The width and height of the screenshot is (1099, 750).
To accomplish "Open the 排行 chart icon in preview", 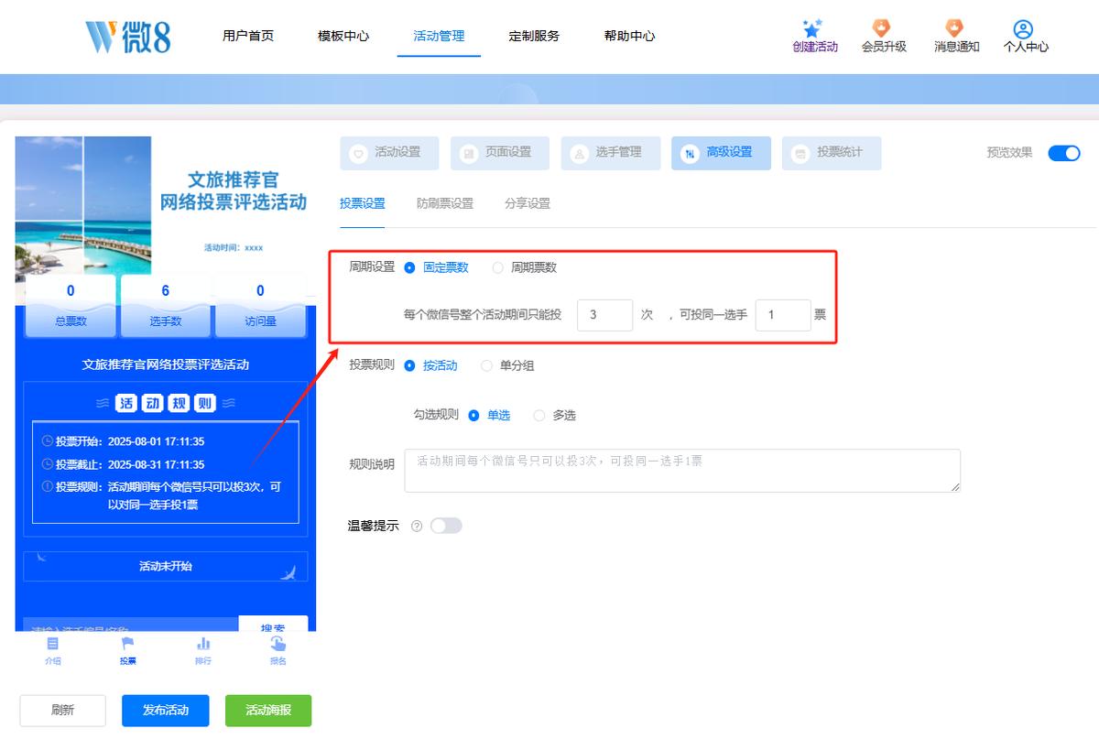I will (x=203, y=644).
